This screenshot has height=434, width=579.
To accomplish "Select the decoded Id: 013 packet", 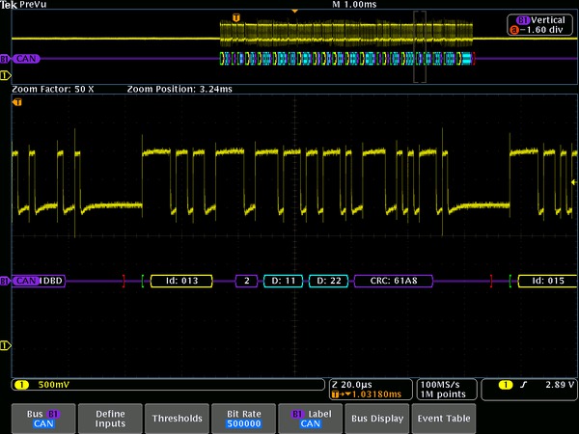I will pyautogui.click(x=181, y=281).
